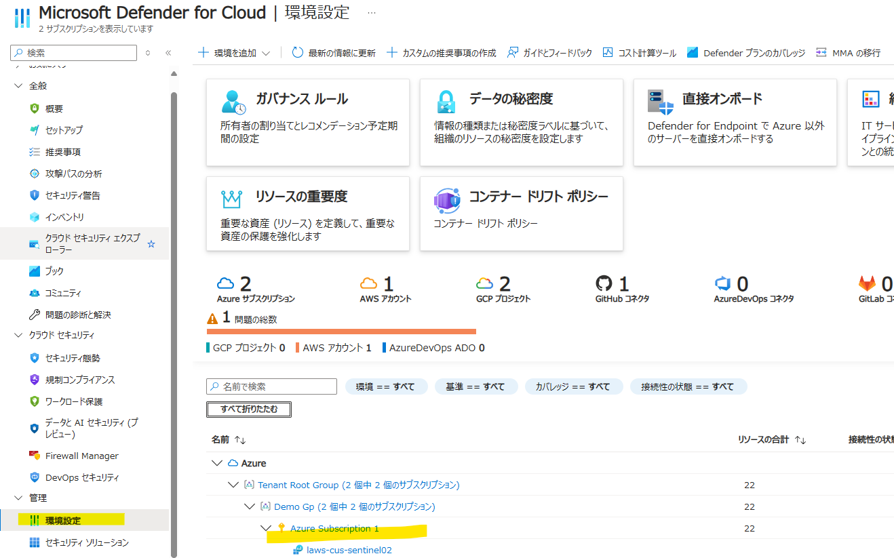Collapse the クラウド セキュリティ section

18,335
